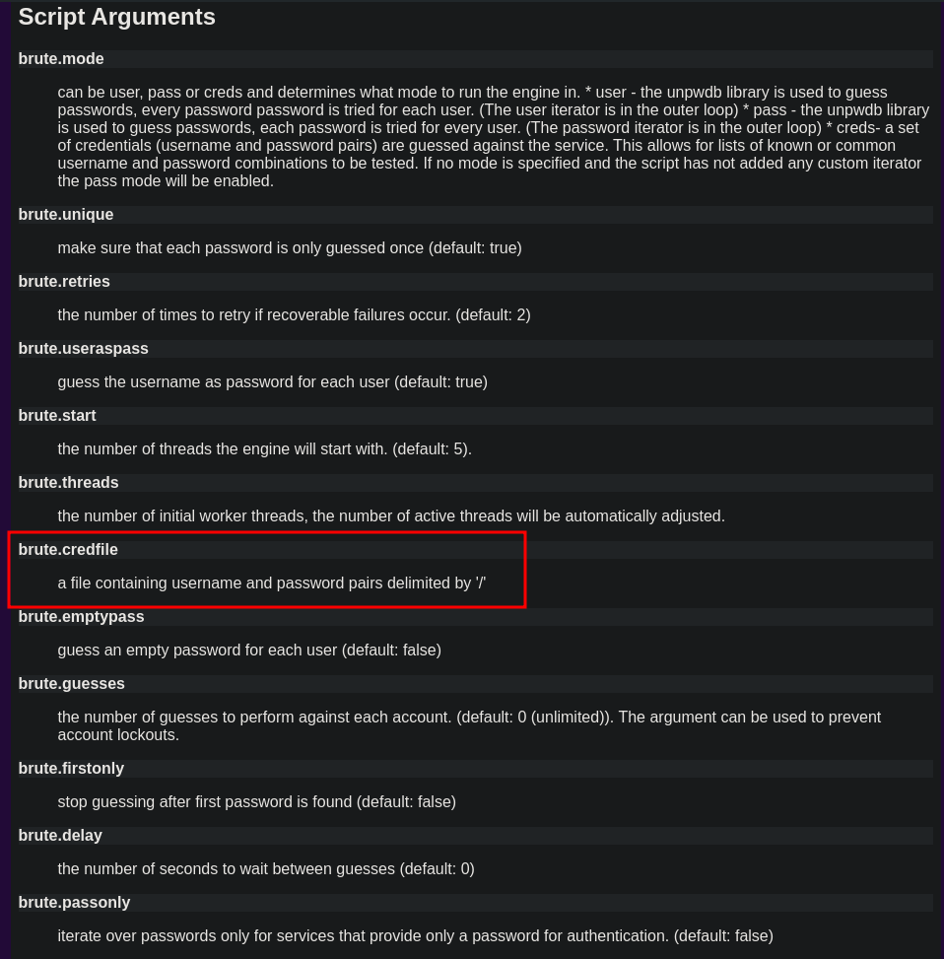Click the description about stopping after first password
Screen dimensions: 944x959
pos(256,802)
